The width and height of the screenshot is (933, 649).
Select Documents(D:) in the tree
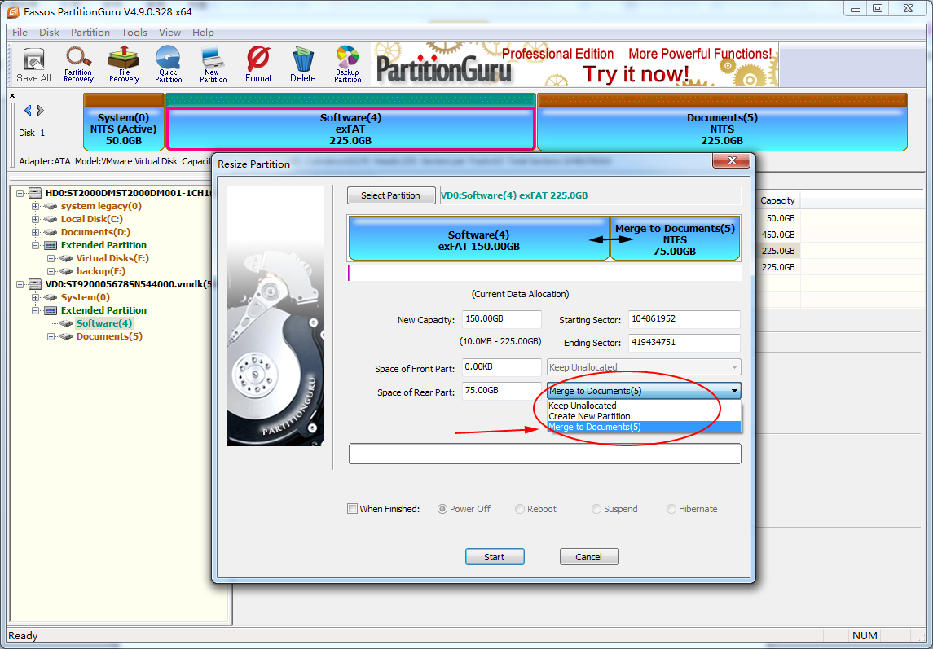(95, 232)
